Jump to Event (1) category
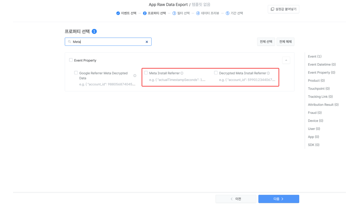The height and width of the screenshot is (205, 359). [315, 56]
